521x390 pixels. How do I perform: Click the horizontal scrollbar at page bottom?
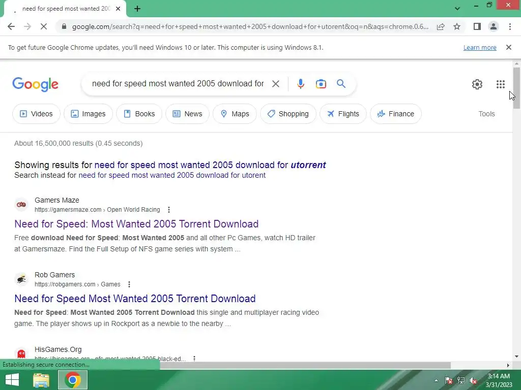[x=305, y=365]
